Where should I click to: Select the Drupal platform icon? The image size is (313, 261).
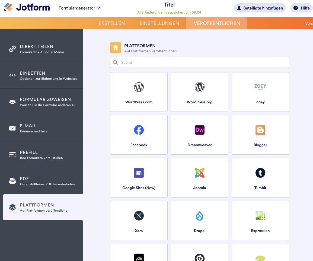200,216
